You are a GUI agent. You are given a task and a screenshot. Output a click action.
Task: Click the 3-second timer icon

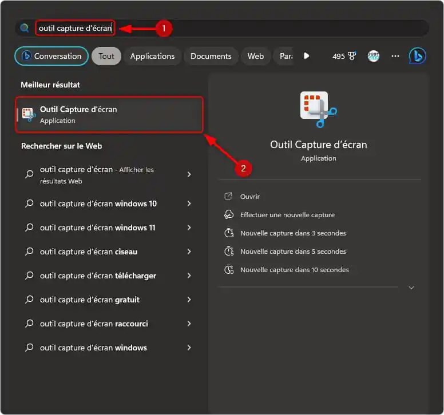tap(229, 233)
